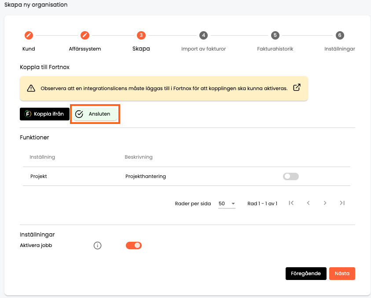
Task: Click the Inställningar step label
Action: coord(339,49)
